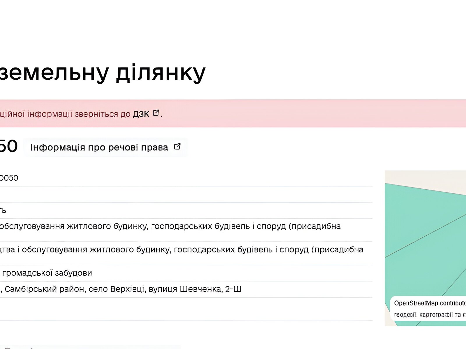Click OpenStreetMap contributors attribution
The width and height of the screenshot is (466, 349).
pos(430,303)
